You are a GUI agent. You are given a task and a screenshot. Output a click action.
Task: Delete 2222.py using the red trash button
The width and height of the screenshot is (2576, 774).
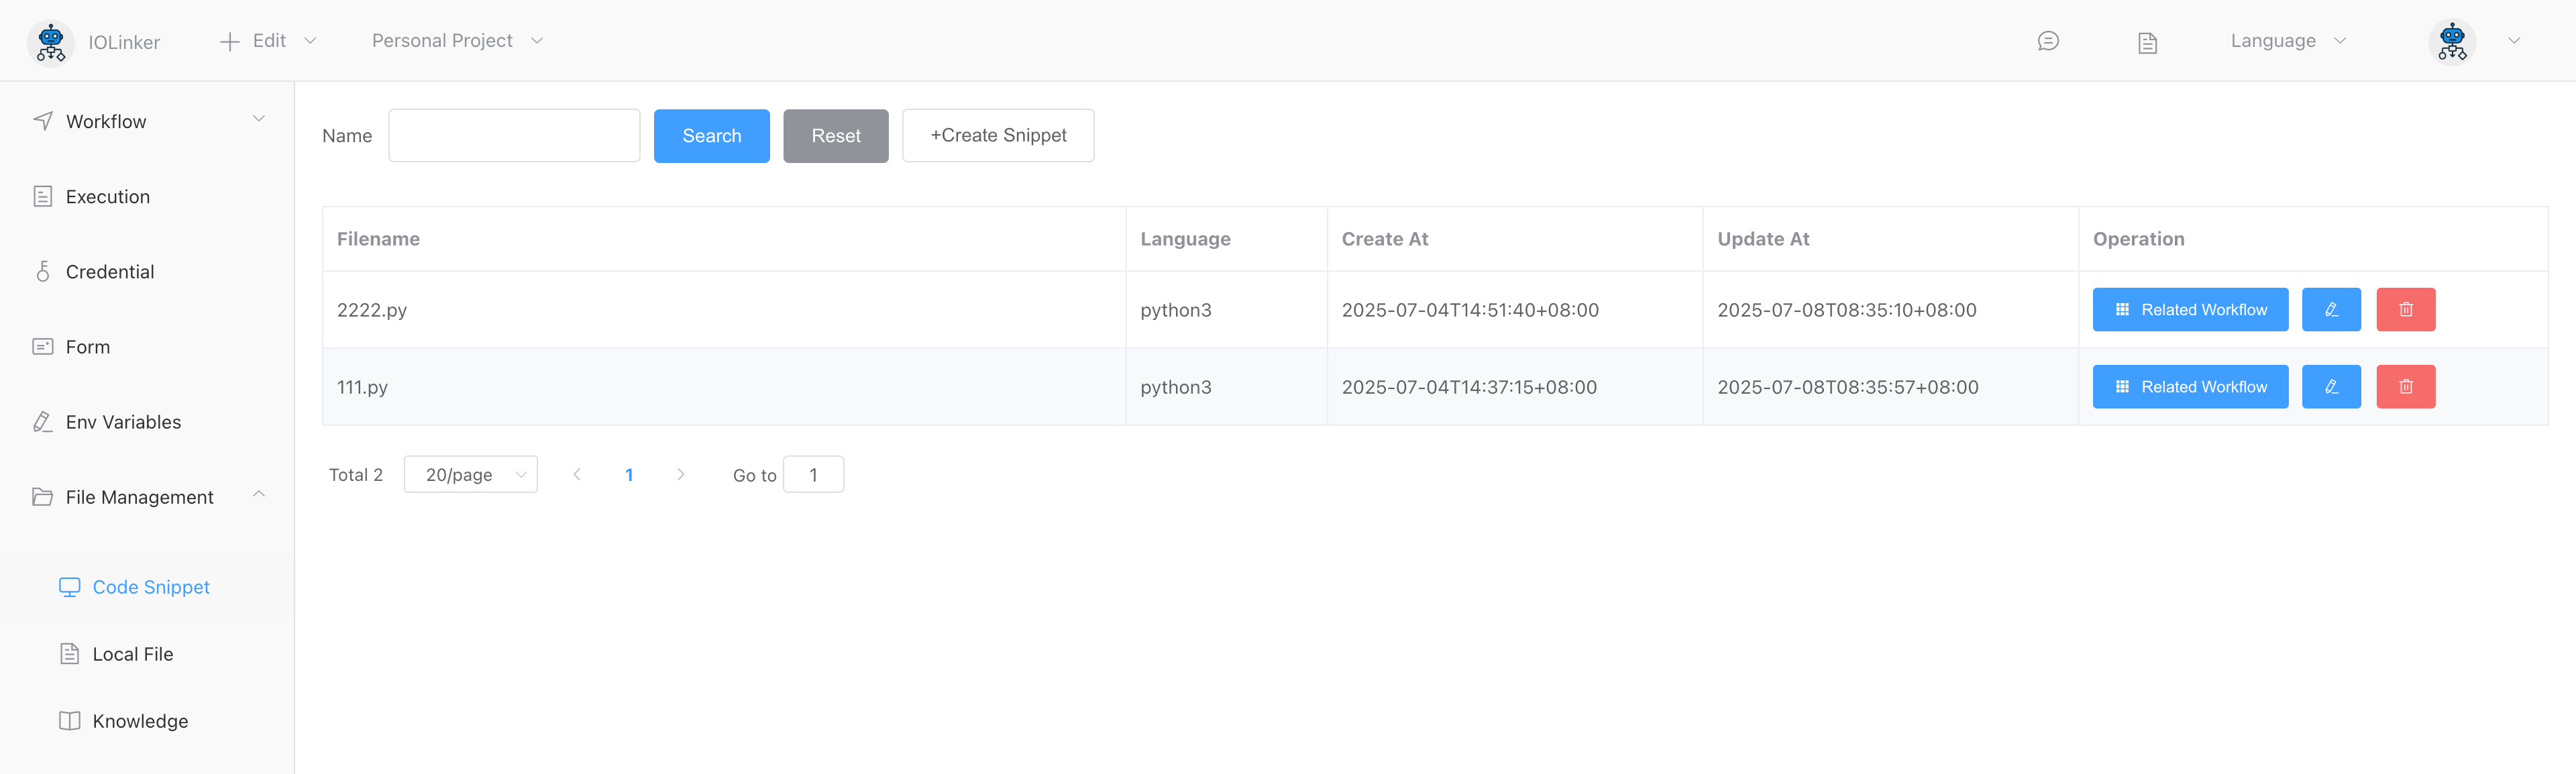coord(2405,310)
